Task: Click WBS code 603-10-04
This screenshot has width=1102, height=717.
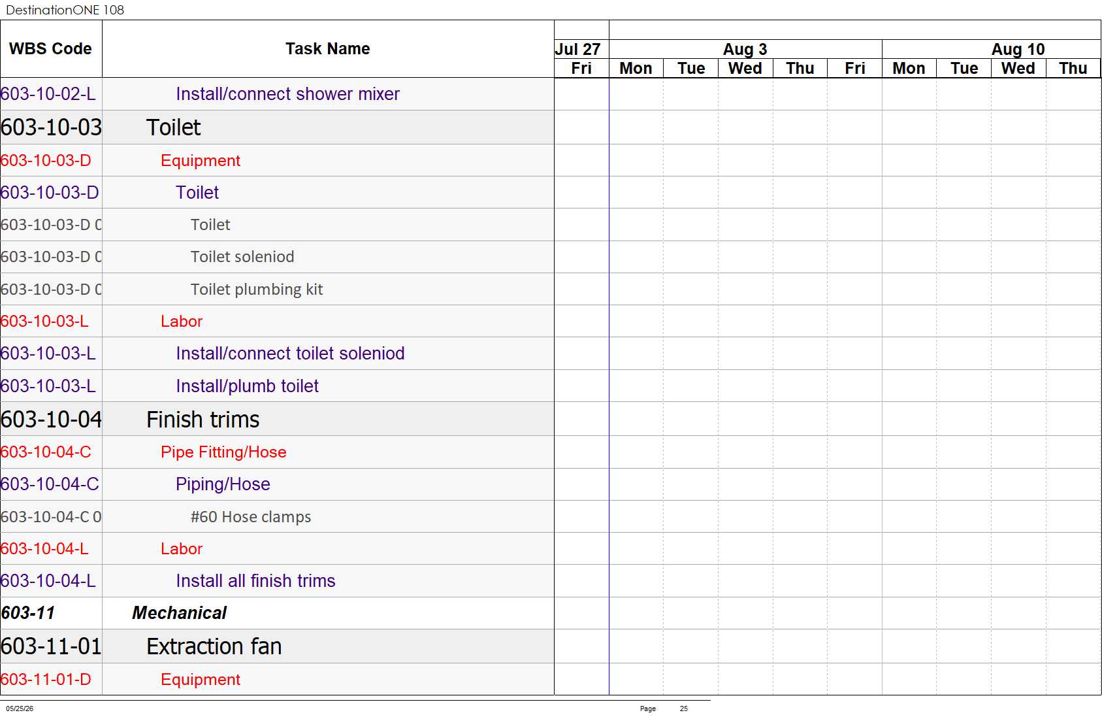Action: [x=51, y=420]
